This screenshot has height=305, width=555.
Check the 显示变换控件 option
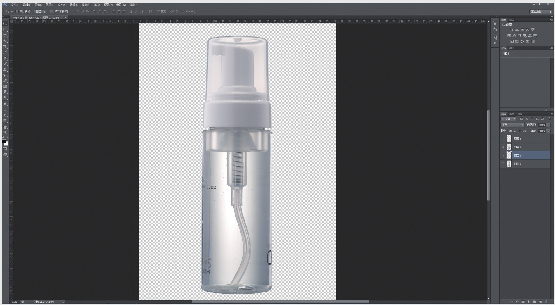coord(52,12)
